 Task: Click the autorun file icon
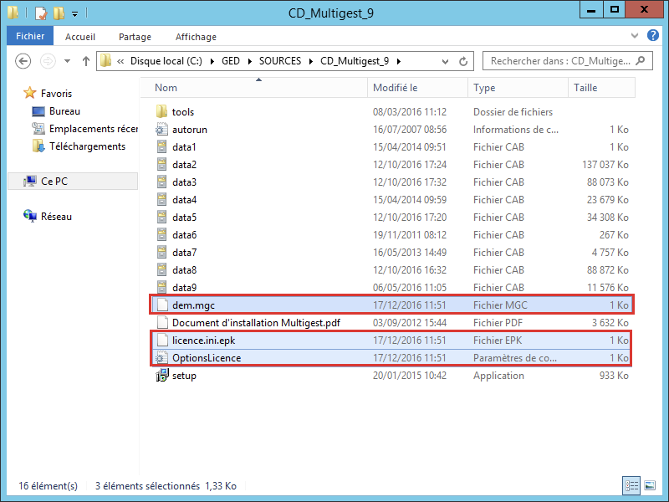pyautogui.click(x=162, y=130)
